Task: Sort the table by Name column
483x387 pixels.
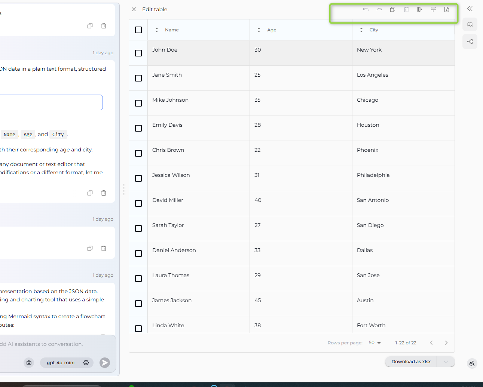Action: coord(157,30)
